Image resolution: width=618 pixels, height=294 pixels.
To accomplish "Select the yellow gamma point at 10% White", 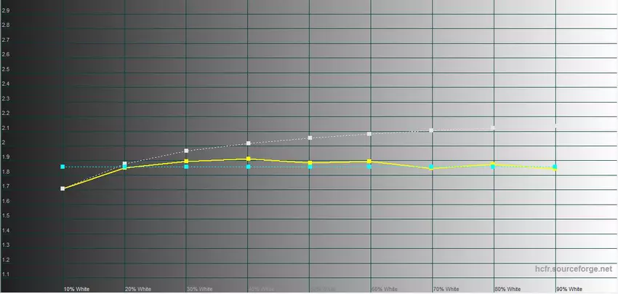I will [63, 188].
